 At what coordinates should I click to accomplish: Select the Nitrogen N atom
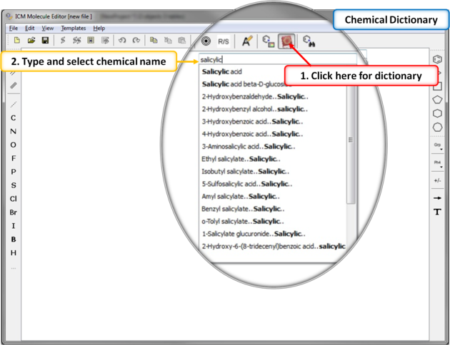pyautogui.click(x=14, y=131)
